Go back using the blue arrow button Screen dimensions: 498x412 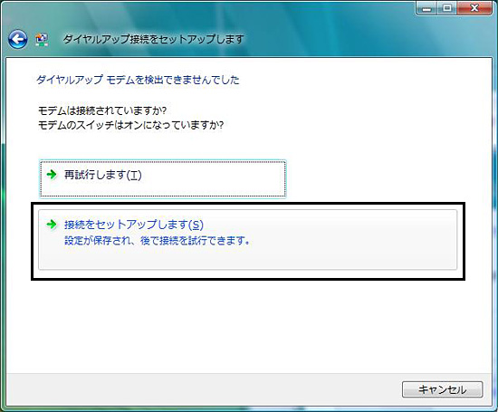click(17, 39)
